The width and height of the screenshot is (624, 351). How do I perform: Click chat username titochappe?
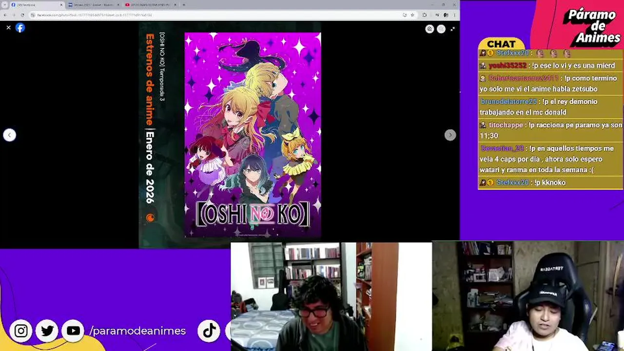506,125
